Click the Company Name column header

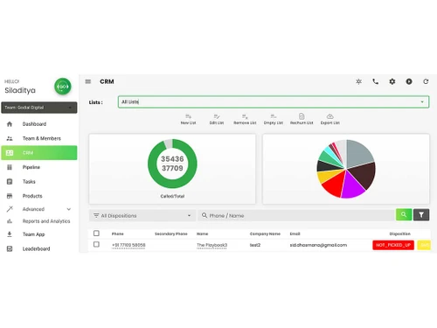[x=265, y=234]
